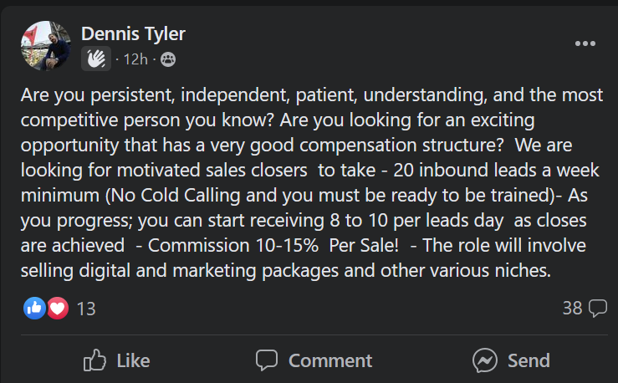This screenshot has width=618, height=383.
Task: Click the red heart reaction icon
Action: click(x=56, y=308)
